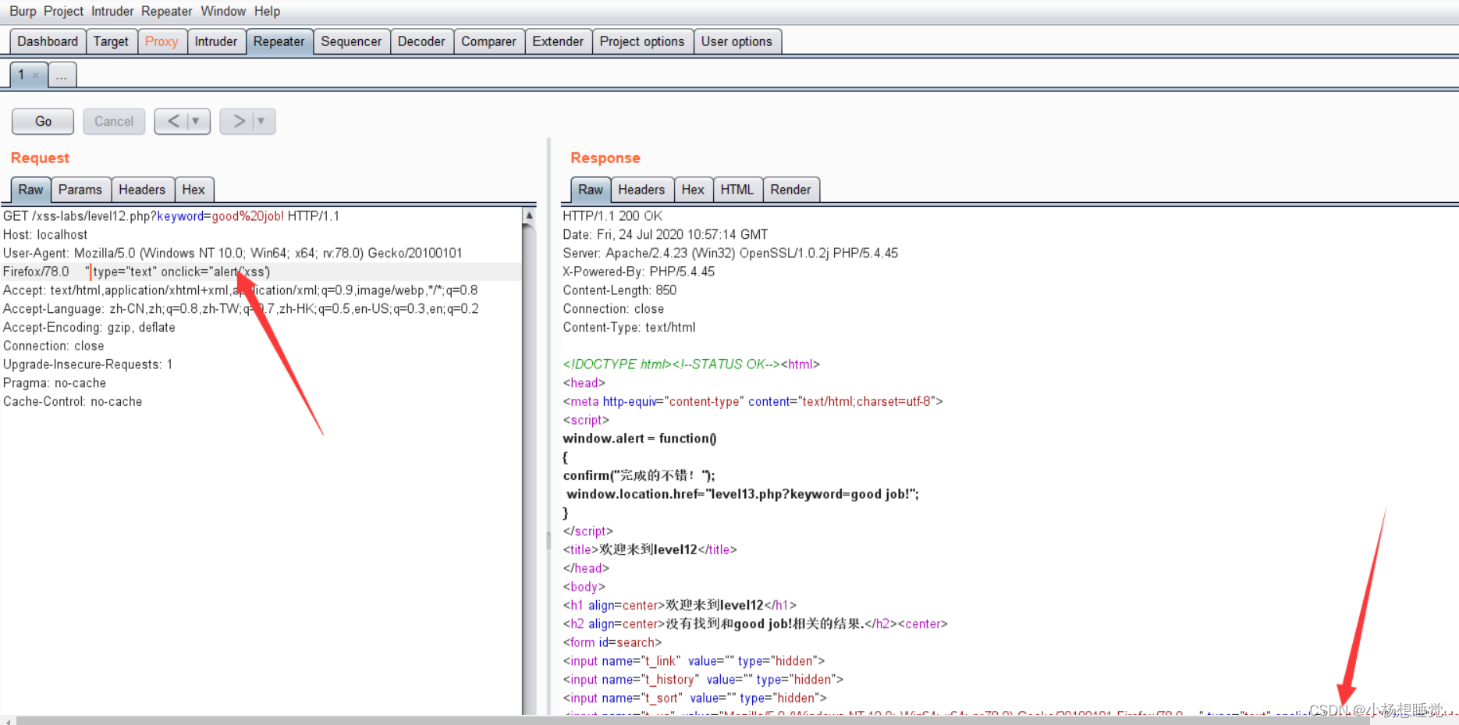Open the User options tab

click(x=737, y=41)
